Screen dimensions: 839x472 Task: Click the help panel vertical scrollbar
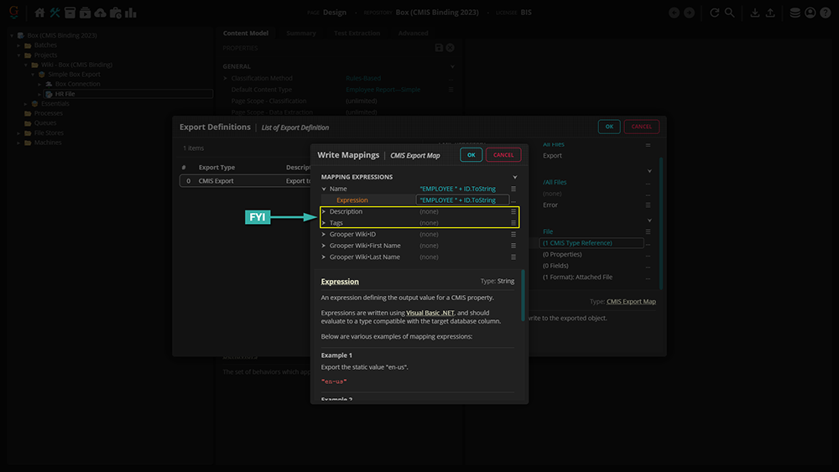coord(524,293)
